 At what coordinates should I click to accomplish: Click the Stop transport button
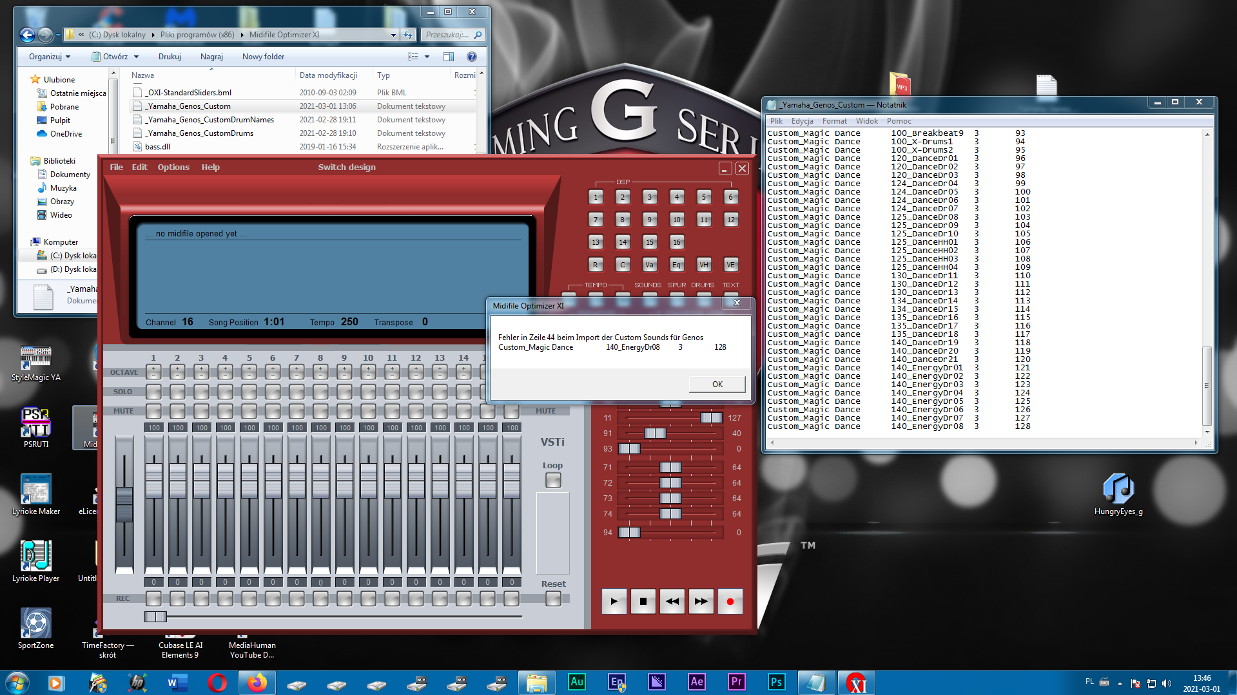643,602
